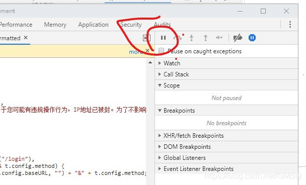Step into next function call
Image resolution: width=306 pixels, height=185 pixels.
[191, 38]
